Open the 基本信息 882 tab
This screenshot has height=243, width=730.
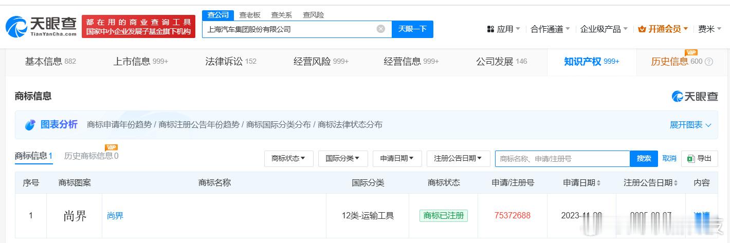point(50,62)
